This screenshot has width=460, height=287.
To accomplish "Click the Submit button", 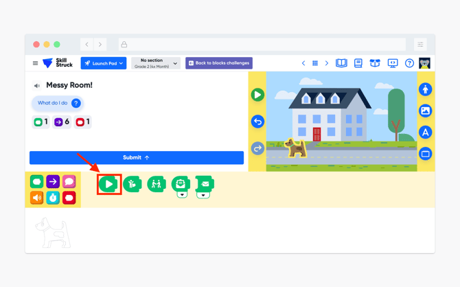I will (x=137, y=158).
